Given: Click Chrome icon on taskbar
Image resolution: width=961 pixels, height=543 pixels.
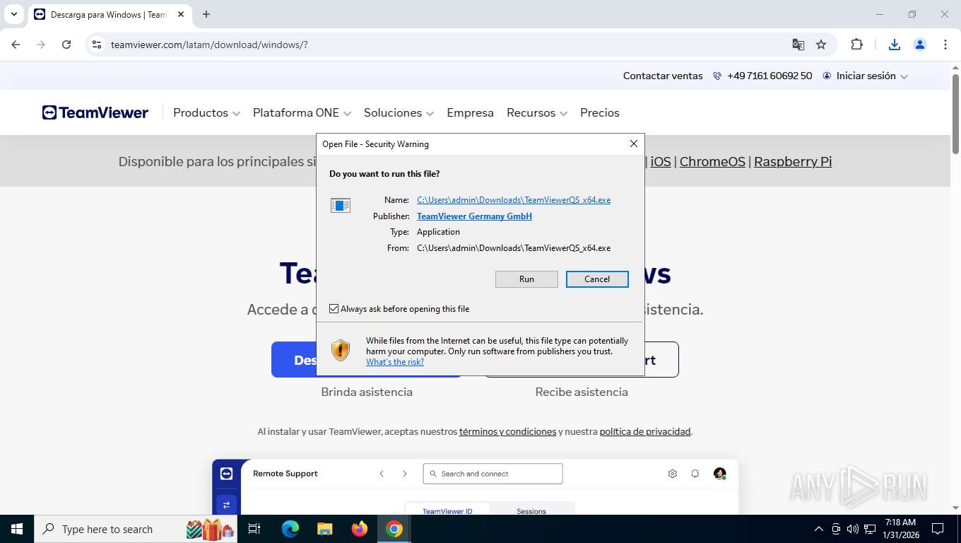Looking at the screenshot, I should [394, 529].
